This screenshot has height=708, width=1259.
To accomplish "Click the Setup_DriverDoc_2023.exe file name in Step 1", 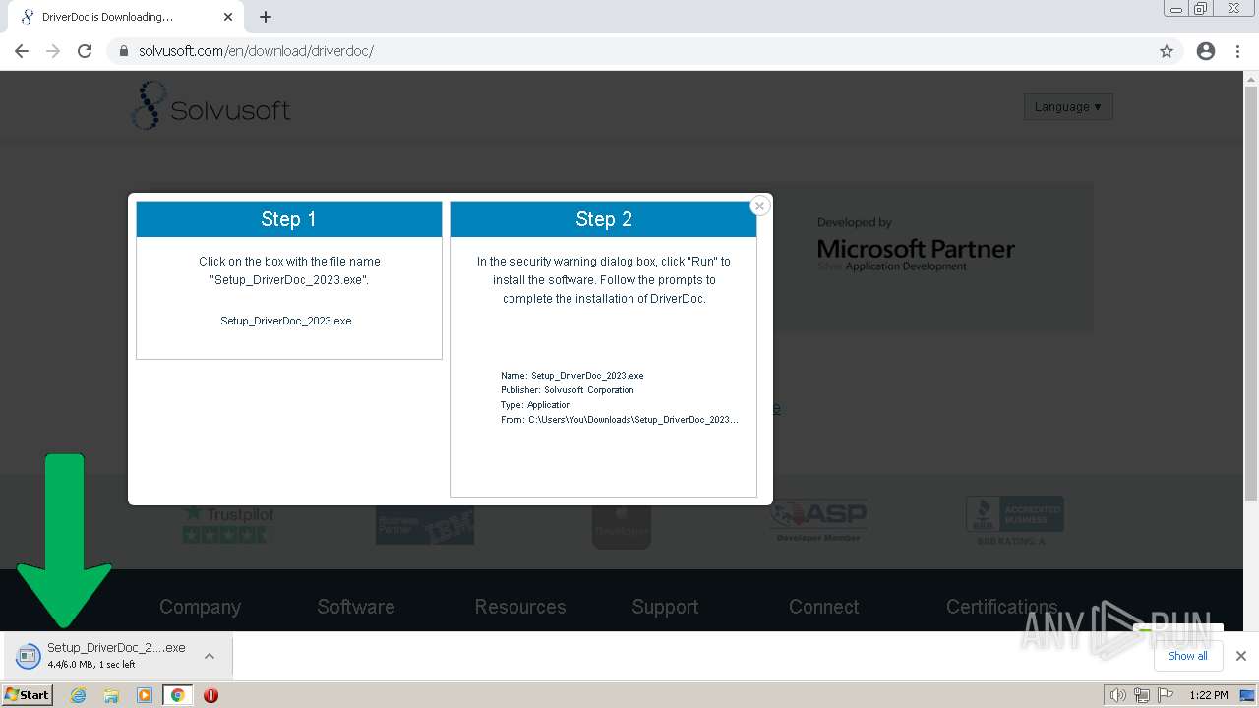I will pyautogui.click(x=286, y=321).
